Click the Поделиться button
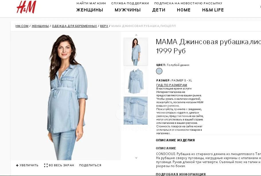This screenshot has height=176, width=261. click(90, 165)
